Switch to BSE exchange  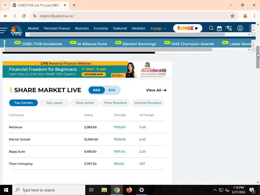pos(112,90)
